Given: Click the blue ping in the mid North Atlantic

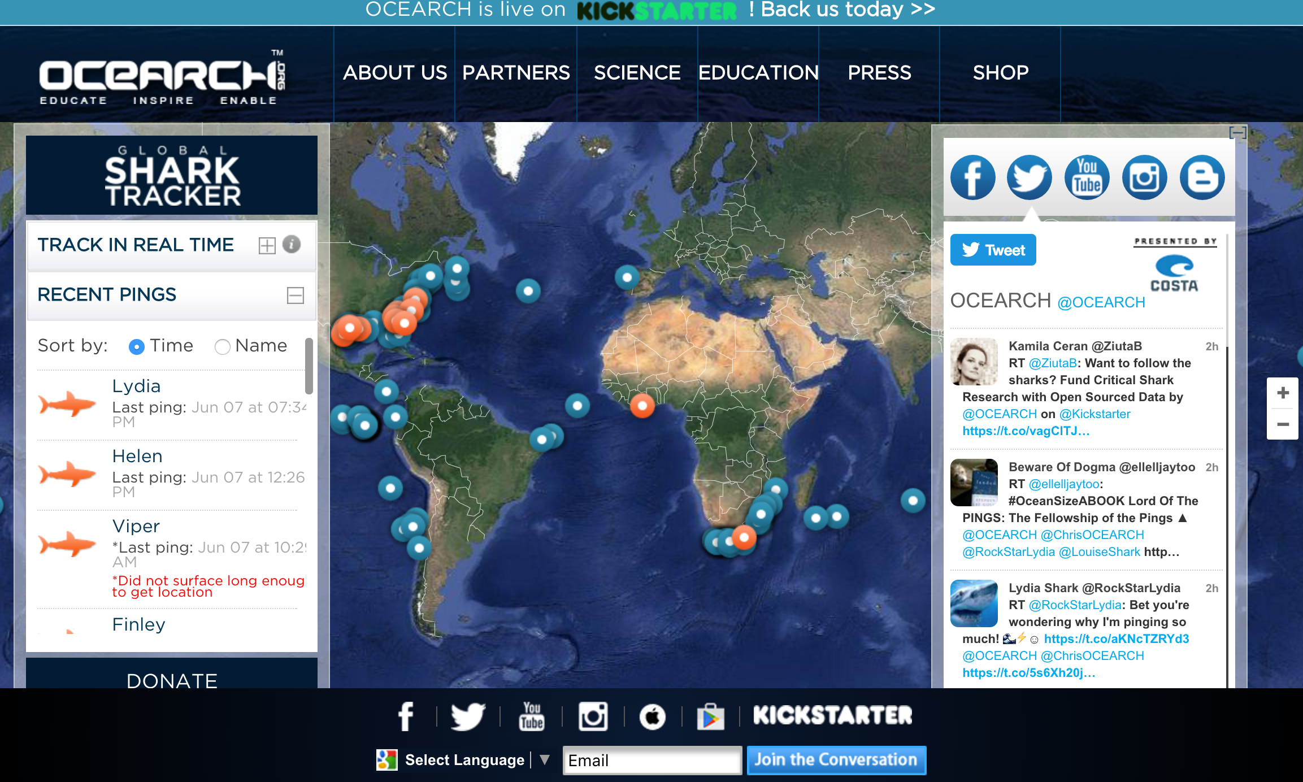Looking at the screenshot, I should [x=528, y=291].
